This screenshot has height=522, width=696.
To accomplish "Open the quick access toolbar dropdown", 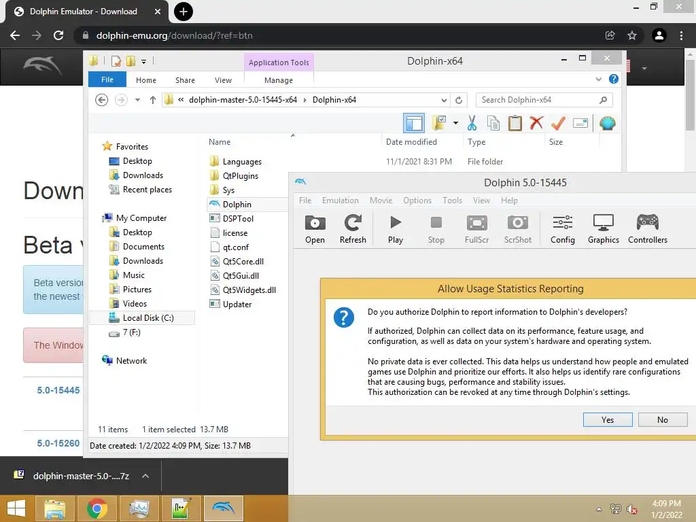I will [x=144, y=62].
